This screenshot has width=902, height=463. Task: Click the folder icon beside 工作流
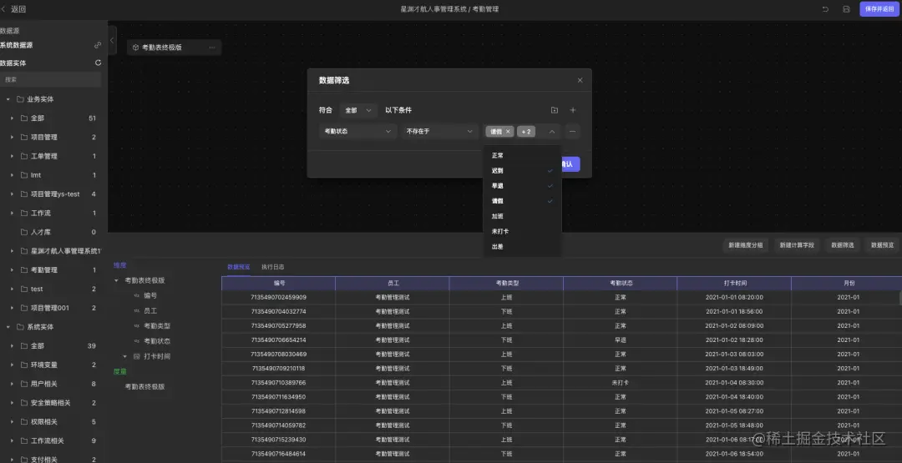(24, 213)
